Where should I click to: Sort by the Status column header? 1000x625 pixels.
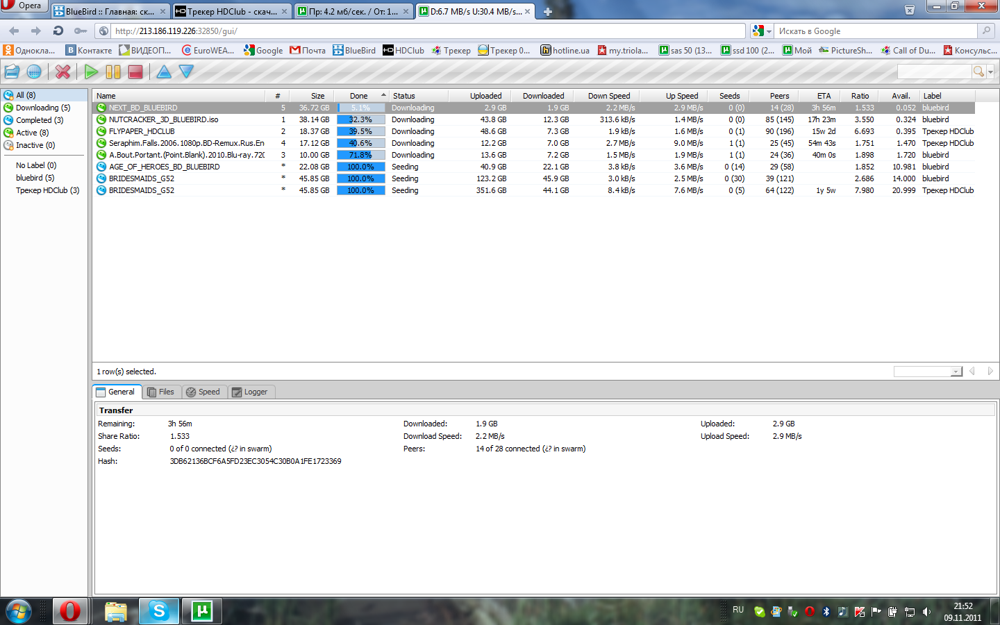[x=418, y=96]
